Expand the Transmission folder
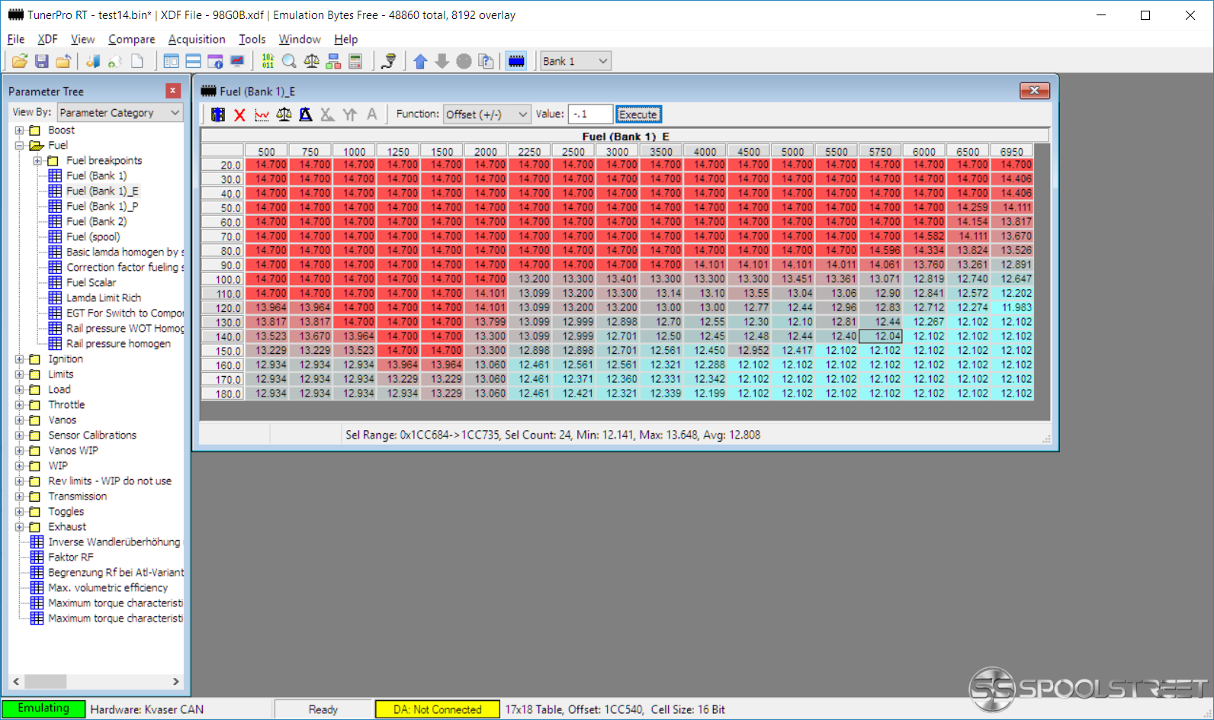 20,497
